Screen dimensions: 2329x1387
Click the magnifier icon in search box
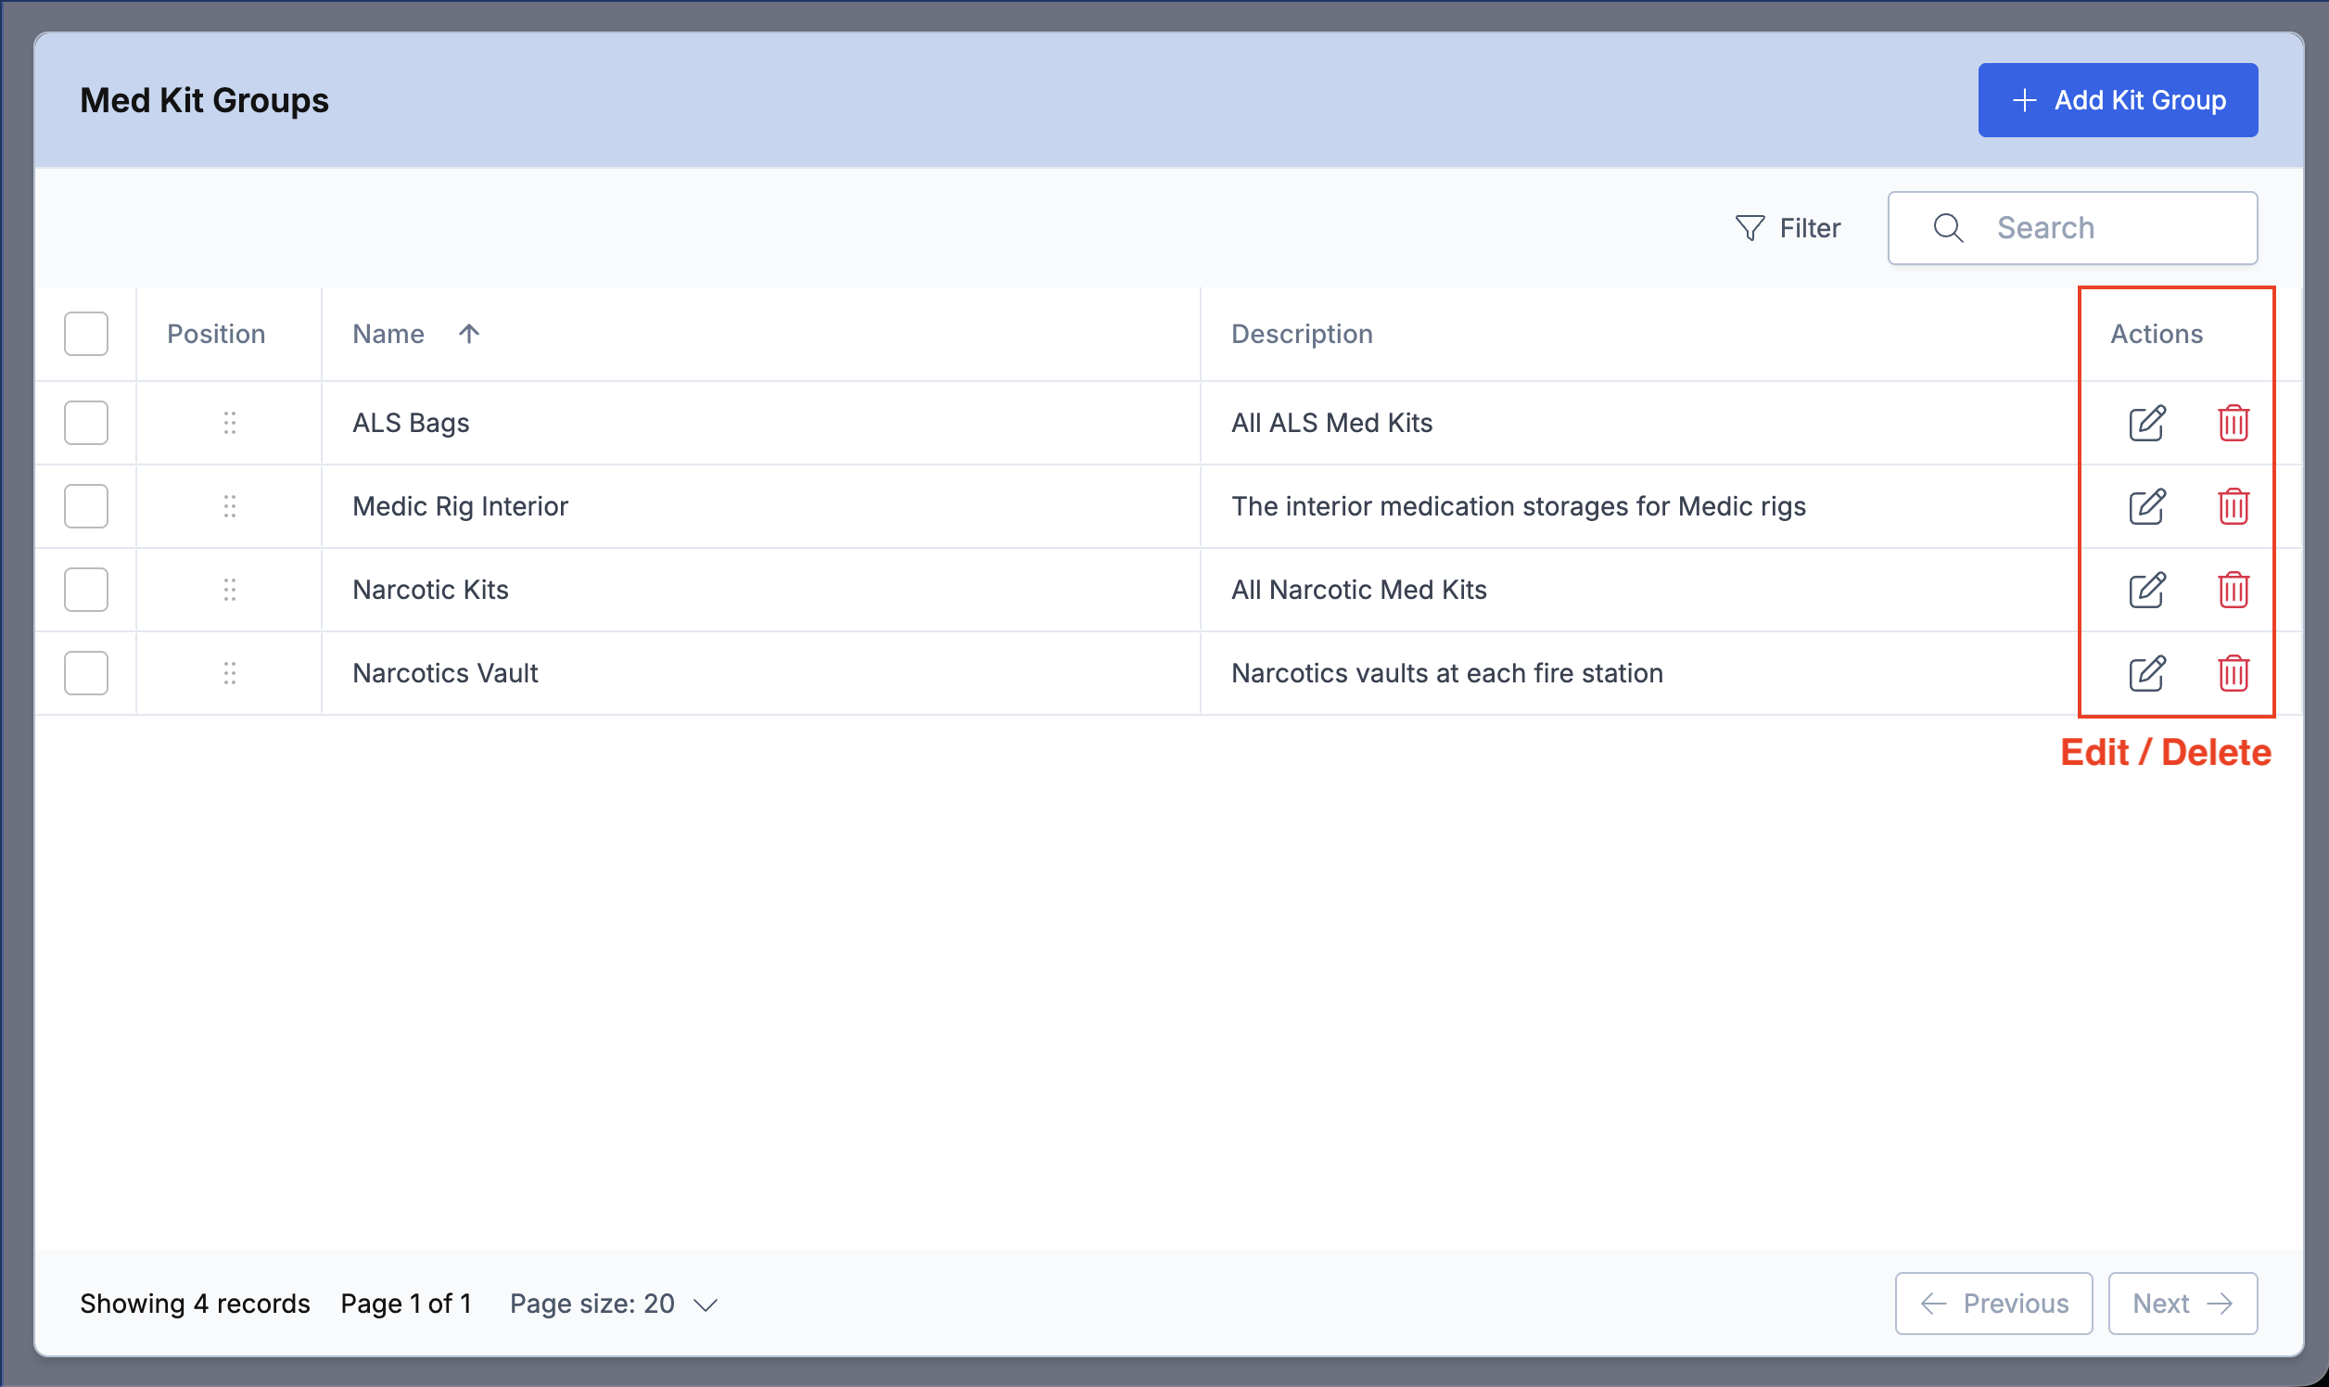coord(1948,228)
